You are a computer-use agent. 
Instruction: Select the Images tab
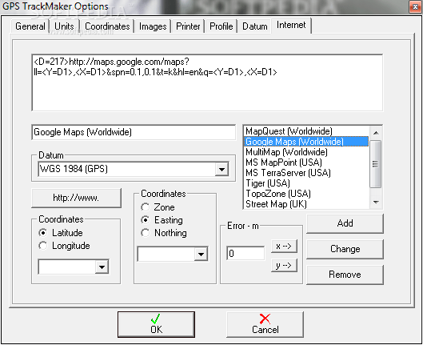[x=153, y=26]
